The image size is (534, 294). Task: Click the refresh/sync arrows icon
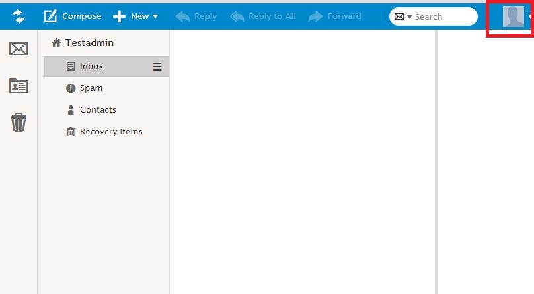tap(19, 16)
